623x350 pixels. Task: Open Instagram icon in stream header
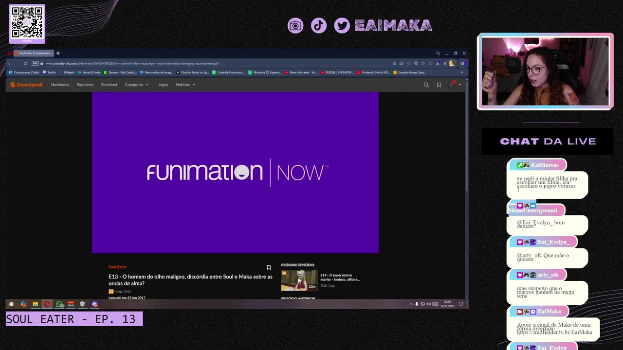[295, 26]
